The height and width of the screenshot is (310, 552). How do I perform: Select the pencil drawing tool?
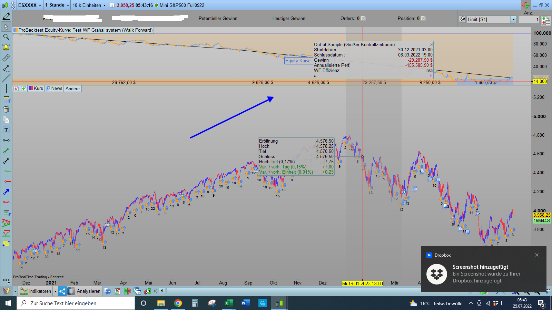(6, 16)
